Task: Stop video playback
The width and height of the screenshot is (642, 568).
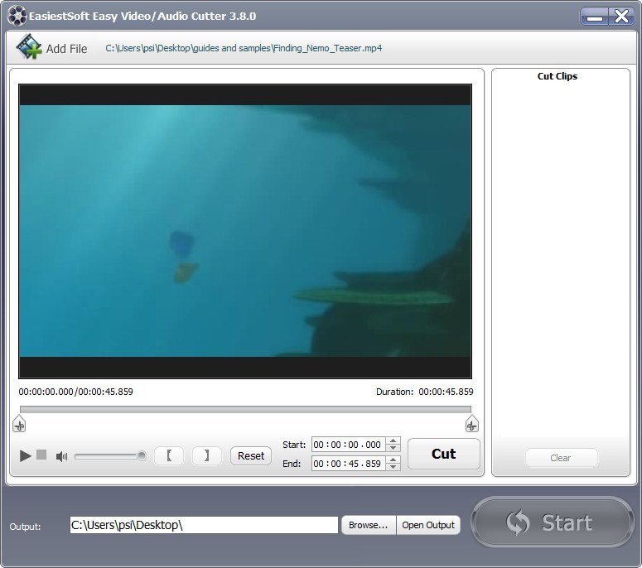Action: tap(41, 455)
